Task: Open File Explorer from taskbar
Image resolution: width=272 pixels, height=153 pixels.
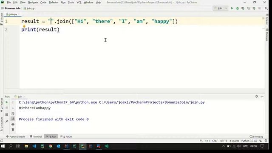Action: [26, 146]
